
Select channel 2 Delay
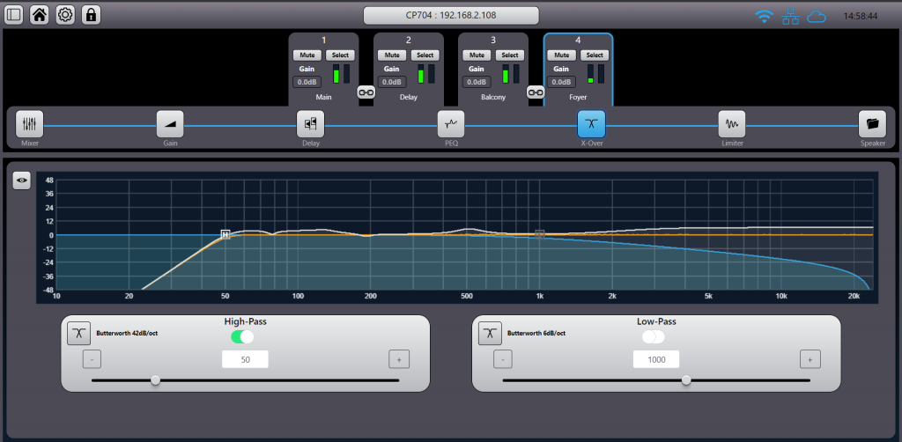click(x=425, y=55)
